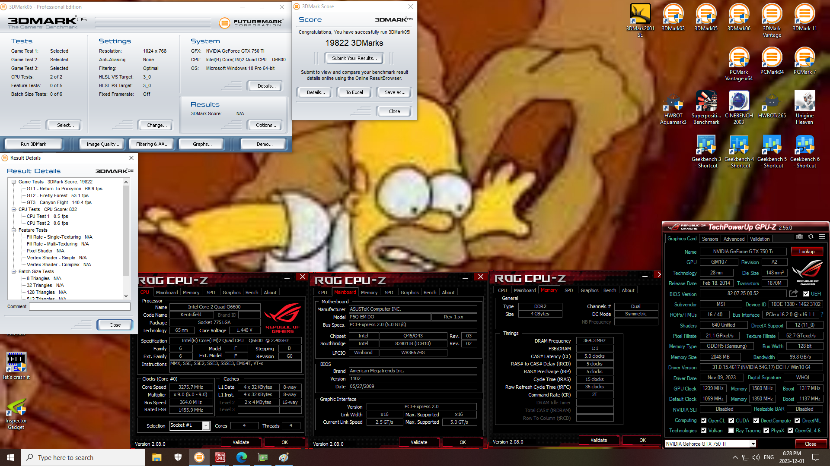The width and height of the screenshot is (830, 466).
Task: Switch to the Validation tab in GPU-Z
Action: (760, 239)
